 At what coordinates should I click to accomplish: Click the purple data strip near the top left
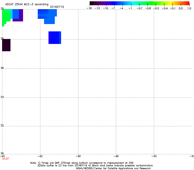click(21, 15)
